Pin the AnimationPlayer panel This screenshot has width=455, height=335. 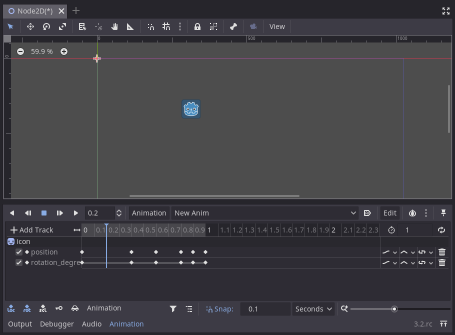pos(443,213)
